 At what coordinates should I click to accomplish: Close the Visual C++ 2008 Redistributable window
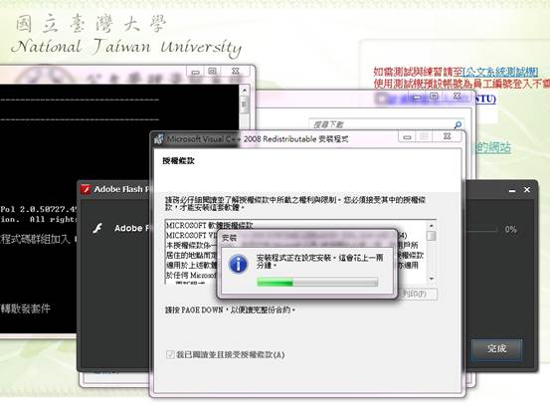tap(448, 136)
